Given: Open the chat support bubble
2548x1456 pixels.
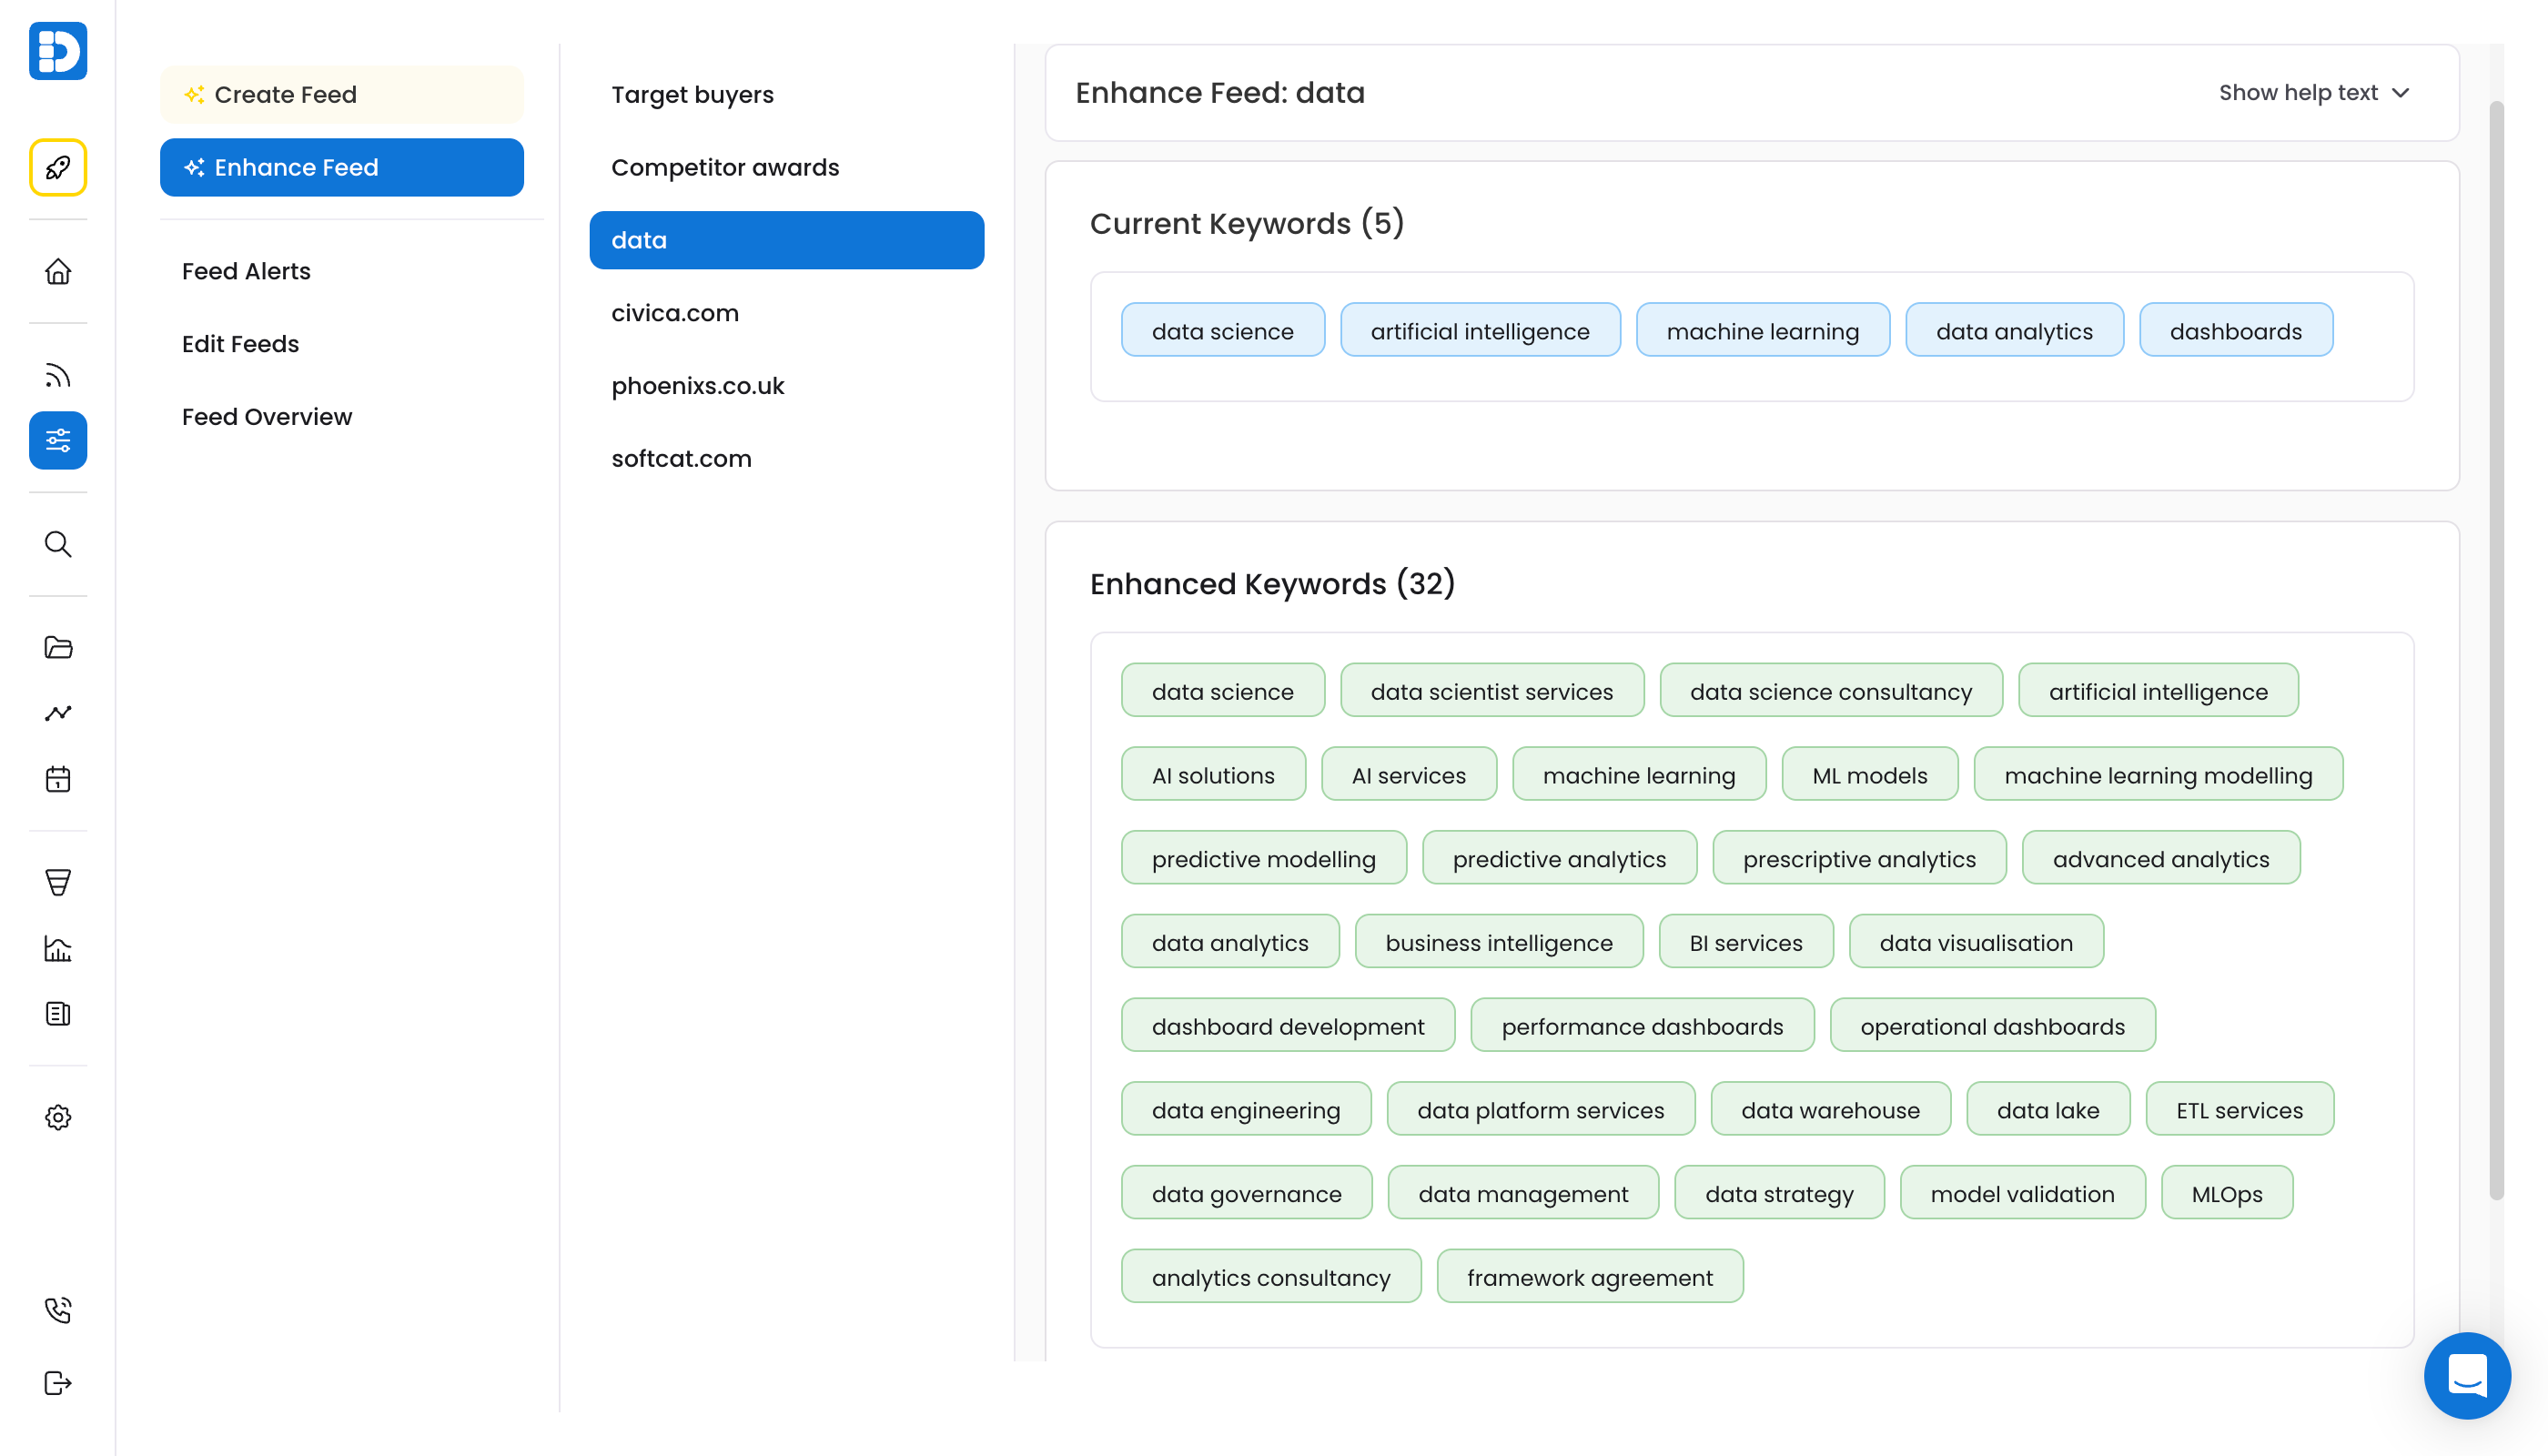Looking at the screenshot, I should point(2466,1376).
